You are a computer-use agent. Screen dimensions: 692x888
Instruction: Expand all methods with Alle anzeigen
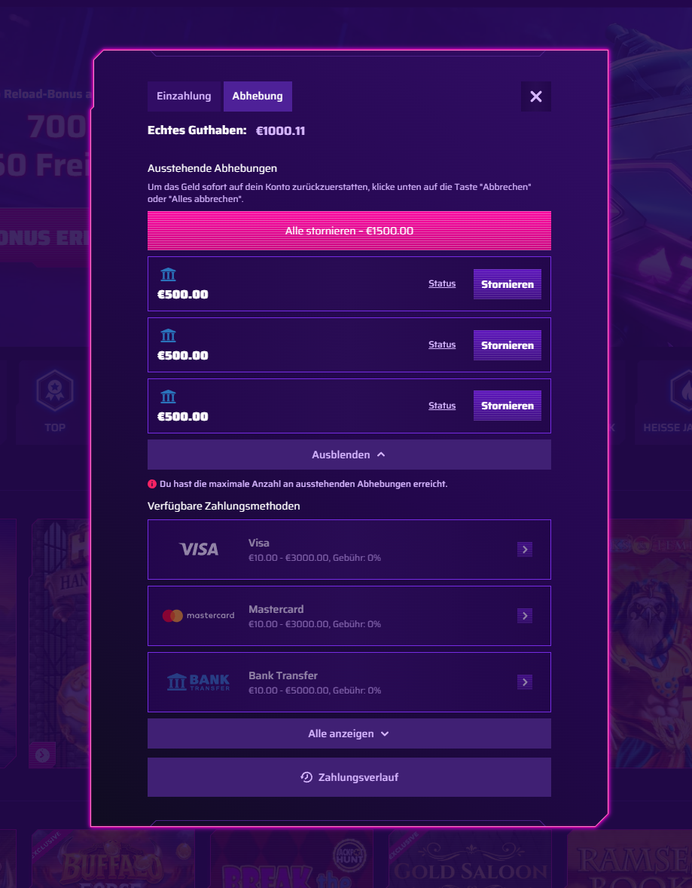point(349,733)
